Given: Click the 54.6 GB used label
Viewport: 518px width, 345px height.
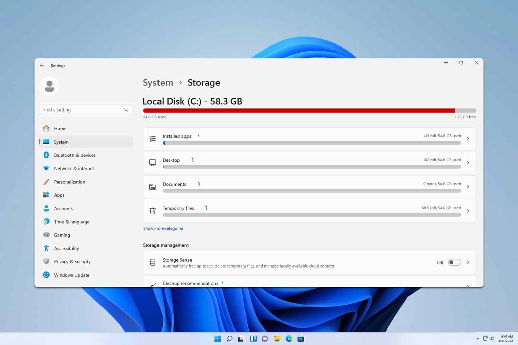Looking at the screenshot, I should coord(155,117).
